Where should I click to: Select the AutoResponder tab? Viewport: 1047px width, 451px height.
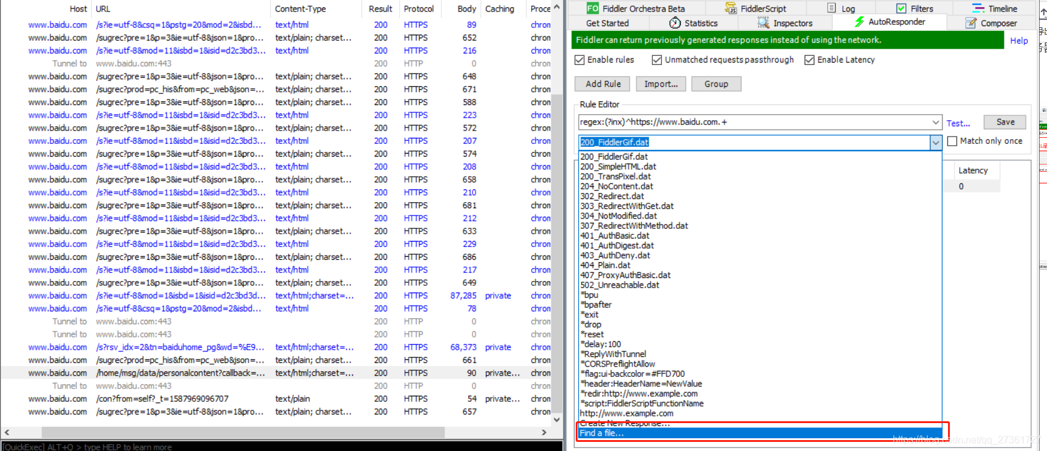pos(890,22)
